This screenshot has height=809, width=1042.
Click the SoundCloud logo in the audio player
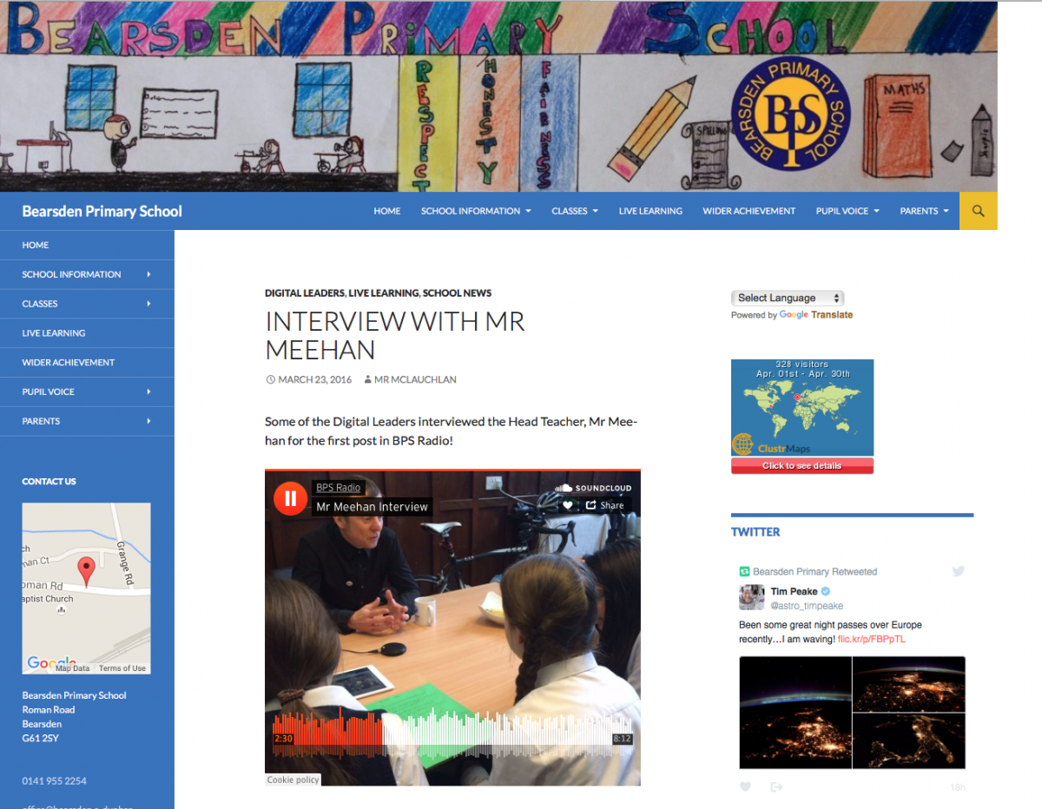593,488
